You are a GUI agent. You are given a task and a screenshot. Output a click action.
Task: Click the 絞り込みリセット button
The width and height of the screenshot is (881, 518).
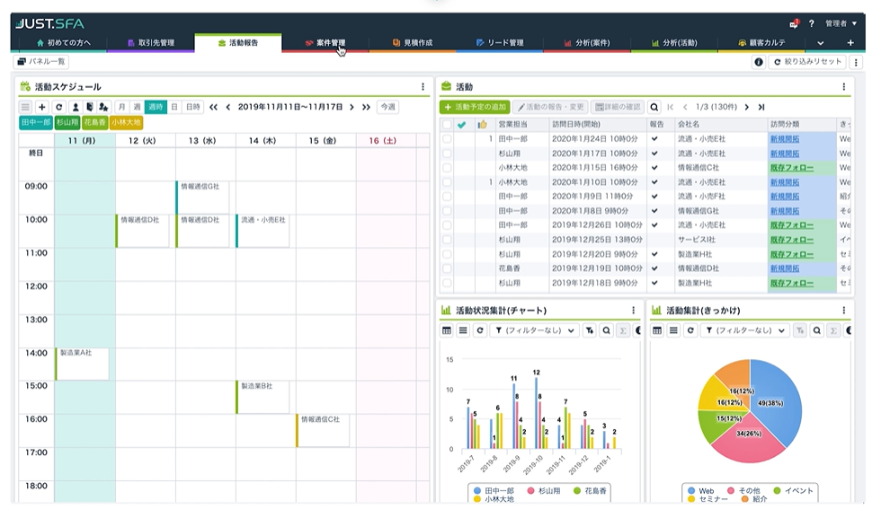(x=807, y=62)
